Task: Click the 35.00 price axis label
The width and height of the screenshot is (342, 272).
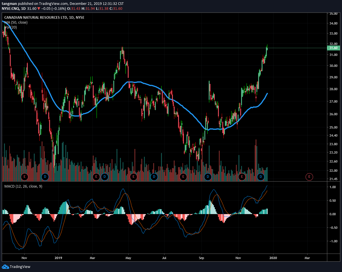Action: coord(334,14)
